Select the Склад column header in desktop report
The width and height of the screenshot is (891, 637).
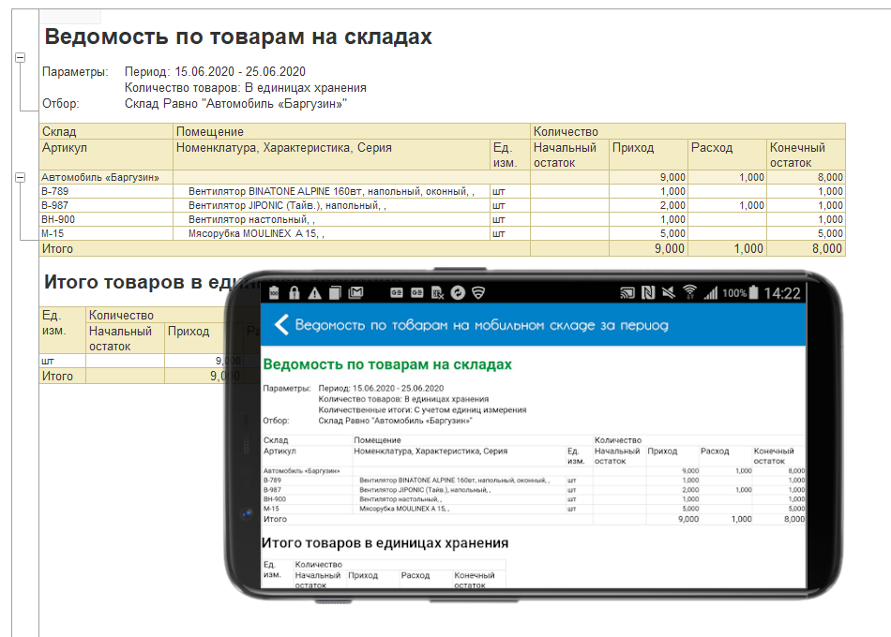pyautogui.click(x=106, y=131)
